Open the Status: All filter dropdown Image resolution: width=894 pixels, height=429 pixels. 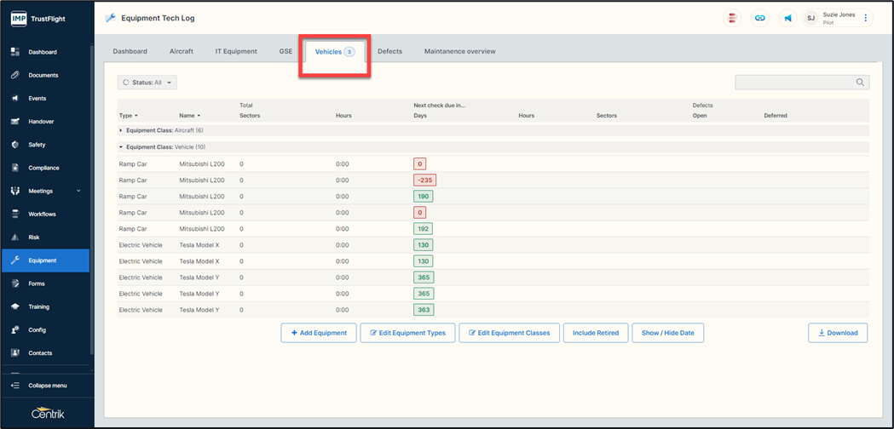click(147, 83)
